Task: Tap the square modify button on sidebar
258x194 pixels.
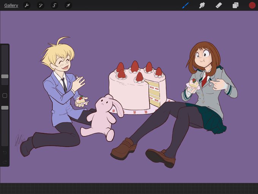Action: [x=5, y=95]
